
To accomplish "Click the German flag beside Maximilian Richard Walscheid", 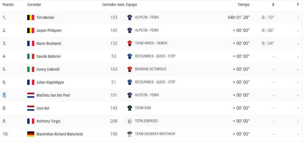I will pos(31,134).
